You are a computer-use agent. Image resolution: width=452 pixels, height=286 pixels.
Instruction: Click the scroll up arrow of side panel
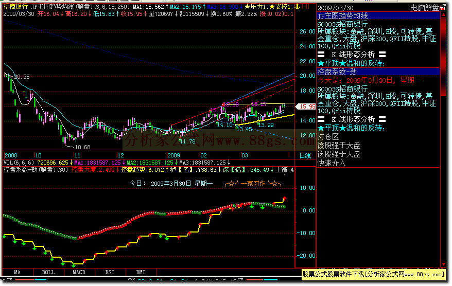(444, 15)
